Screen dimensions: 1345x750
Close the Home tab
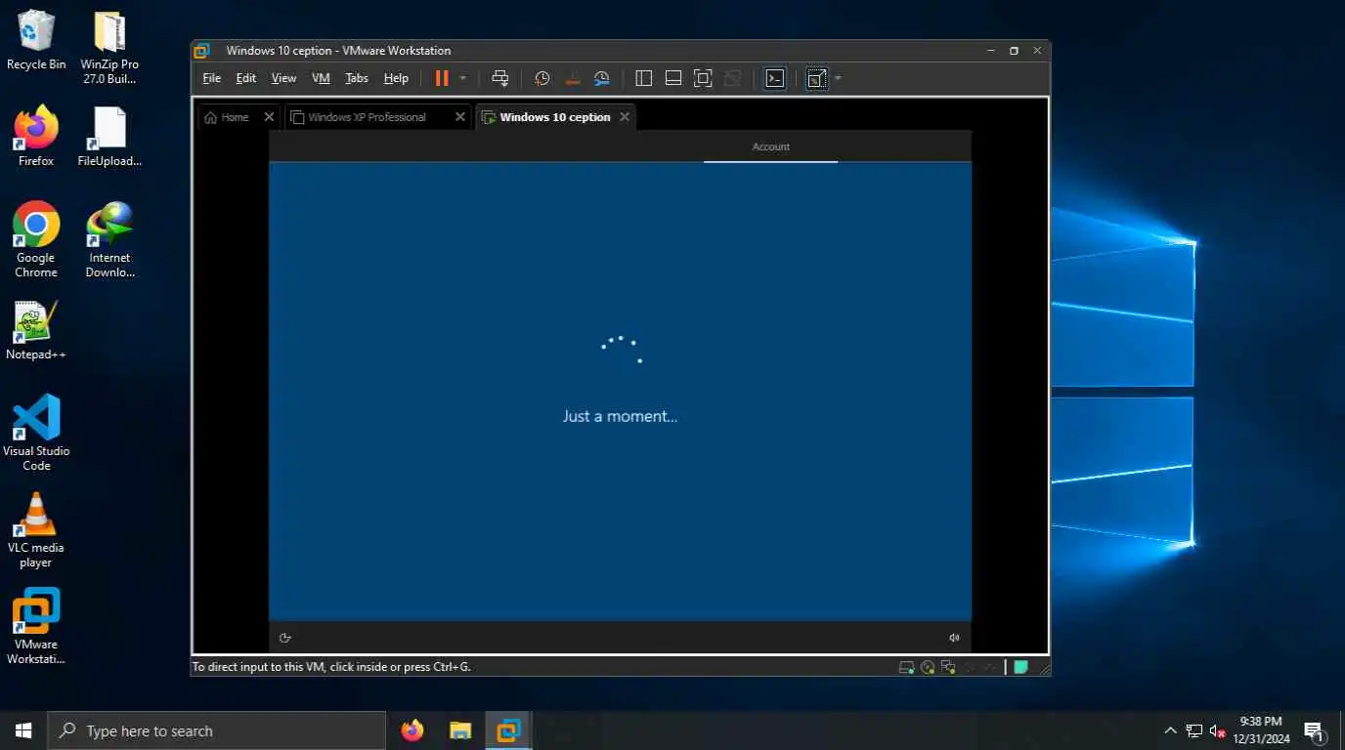coord(269,117)
